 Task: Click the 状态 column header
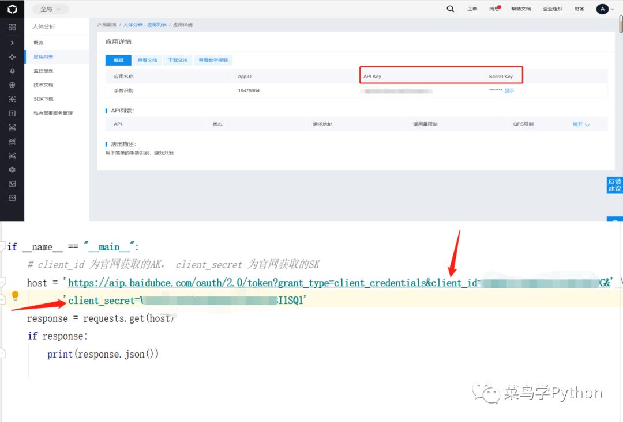click(x=217, y=124)
